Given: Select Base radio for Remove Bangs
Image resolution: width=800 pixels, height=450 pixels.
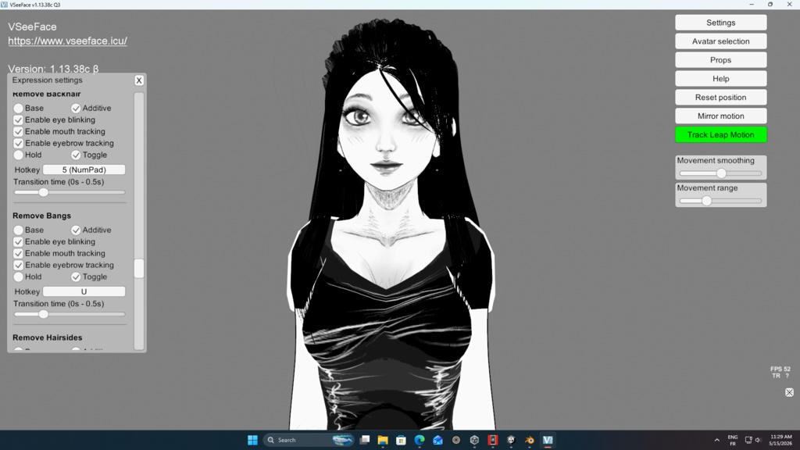Looking at the screenshot, I should (19, 230).
